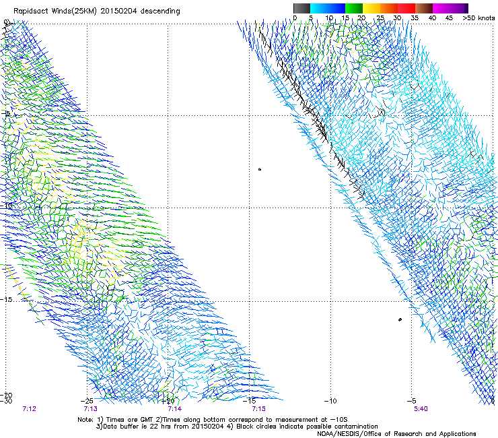
Task: Click the time label 7:13
Action: click(91, 409)
